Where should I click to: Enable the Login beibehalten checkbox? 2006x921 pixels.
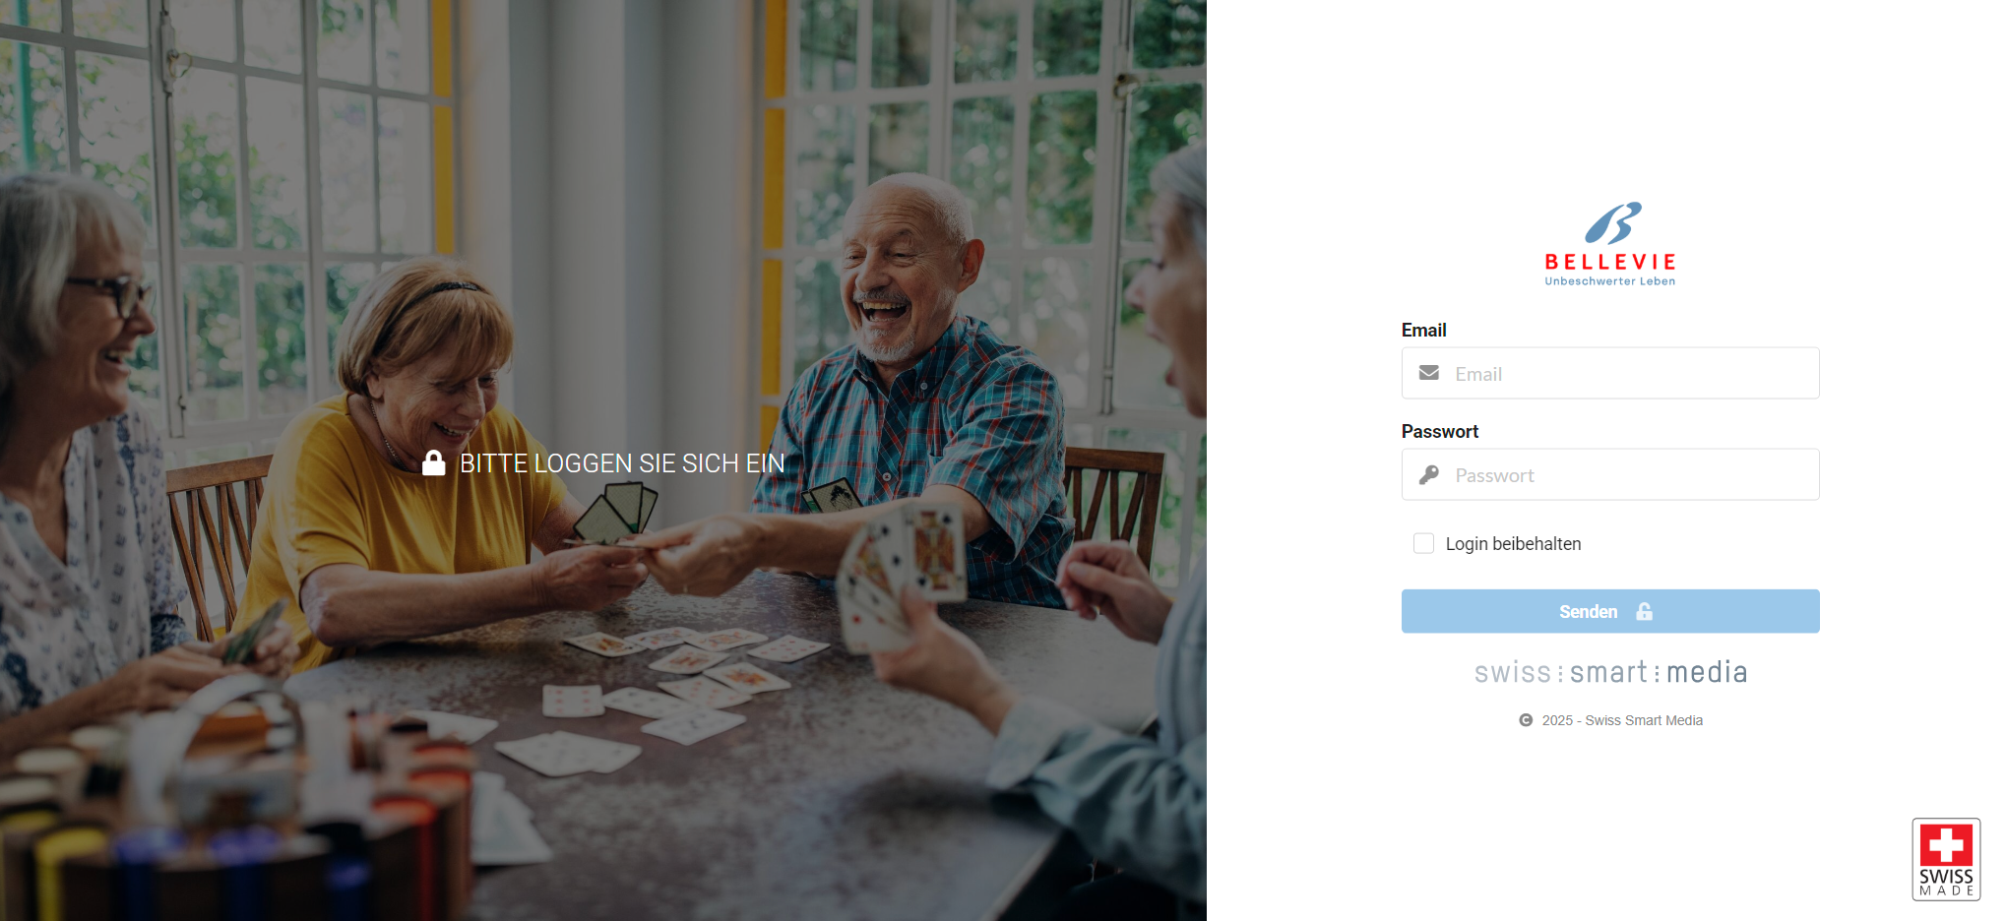1423,543
